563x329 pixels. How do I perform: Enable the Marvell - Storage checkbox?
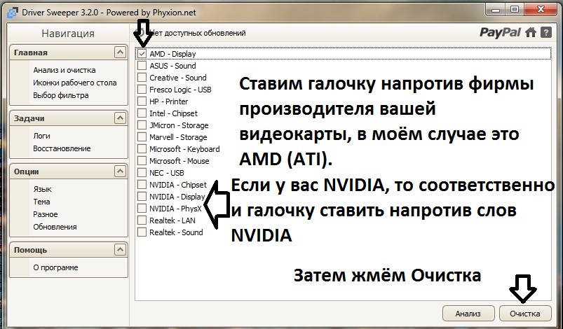point(142,137)
